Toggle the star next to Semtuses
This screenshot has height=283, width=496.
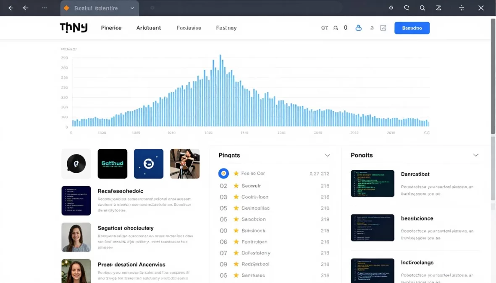coord(236,275)
